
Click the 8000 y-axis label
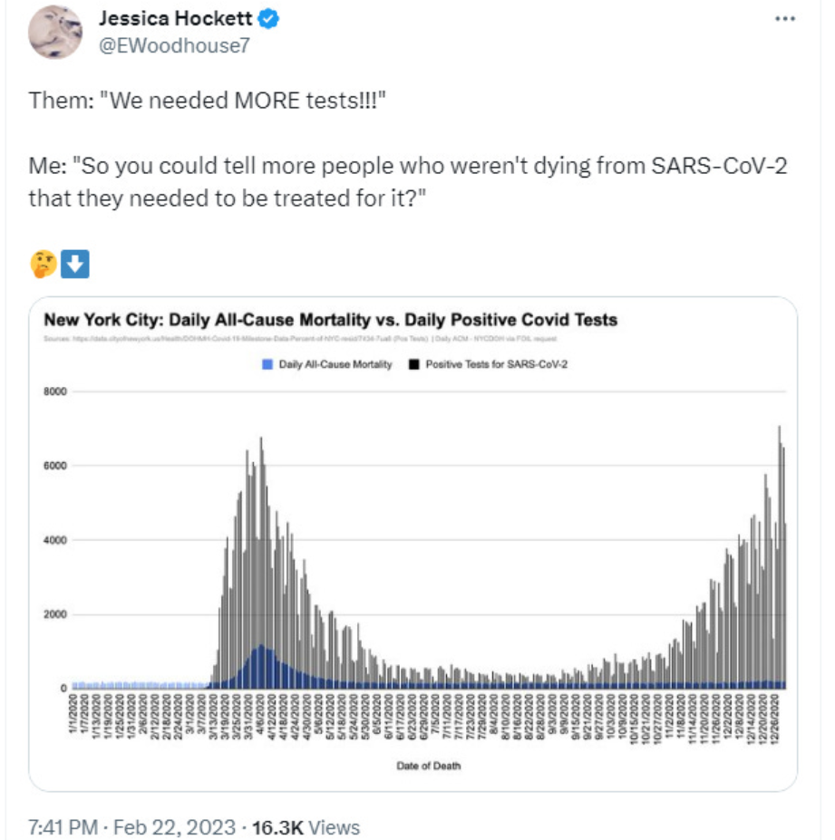coord(55,391)
